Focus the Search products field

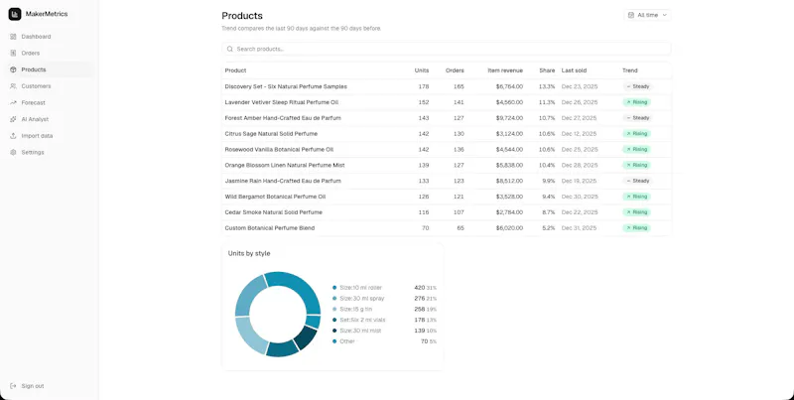pos(446,49)
